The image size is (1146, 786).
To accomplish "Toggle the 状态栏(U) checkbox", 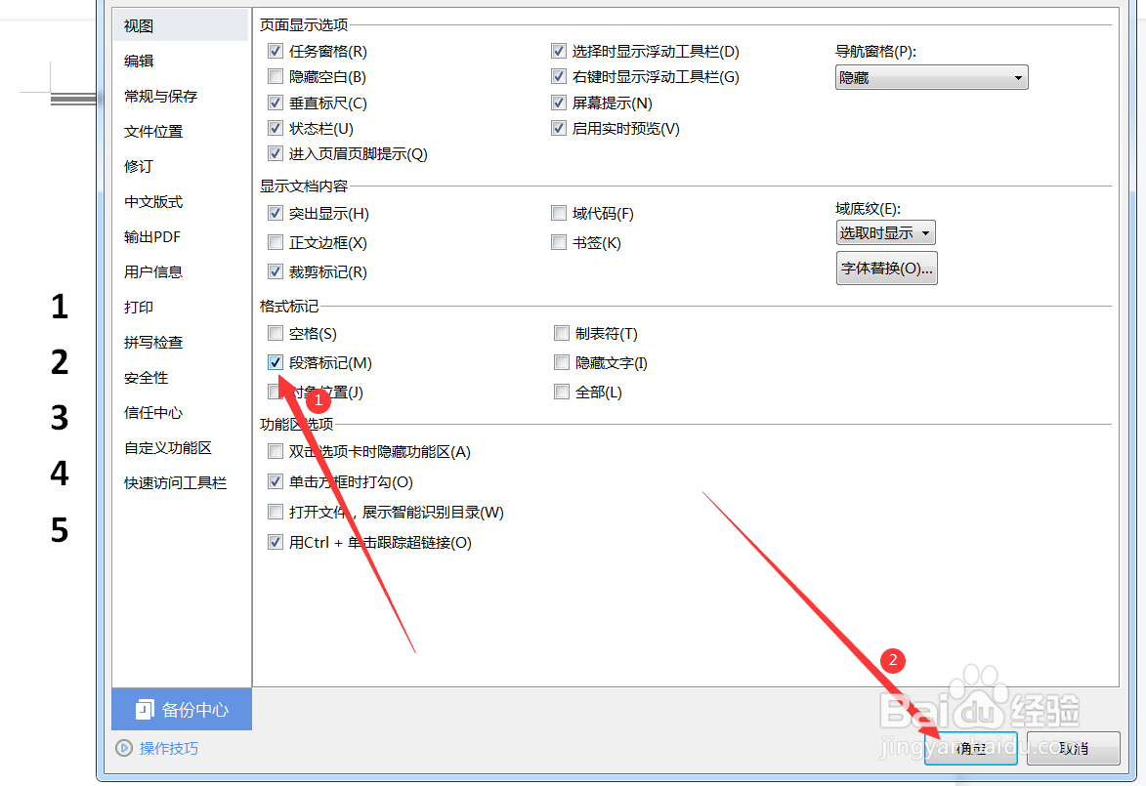I will [x=276, y=128].
